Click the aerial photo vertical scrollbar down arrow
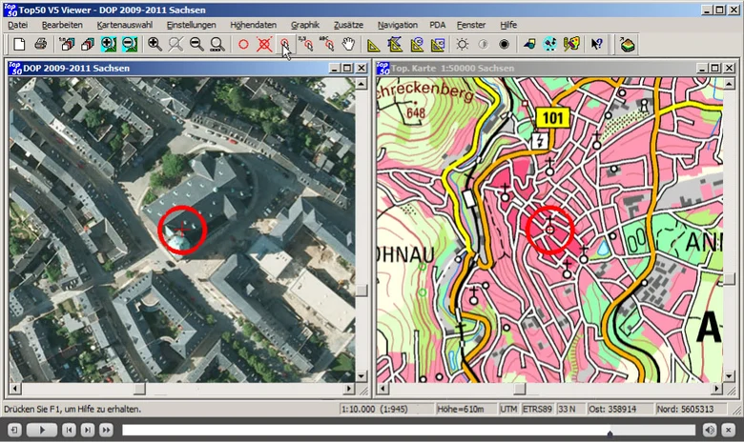The height and width of the screenshot is (442, 744). (x=362, y=376)
